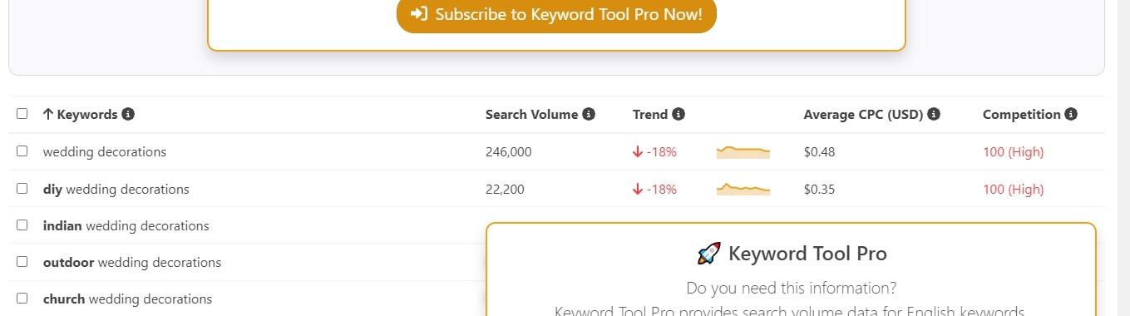This screenshot has width=1130, height=316.
Task: Open the Search Volume info icon
Action: [589, 115]
